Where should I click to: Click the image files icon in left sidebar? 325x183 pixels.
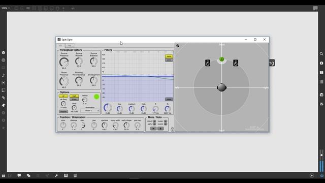coord(4,90)
